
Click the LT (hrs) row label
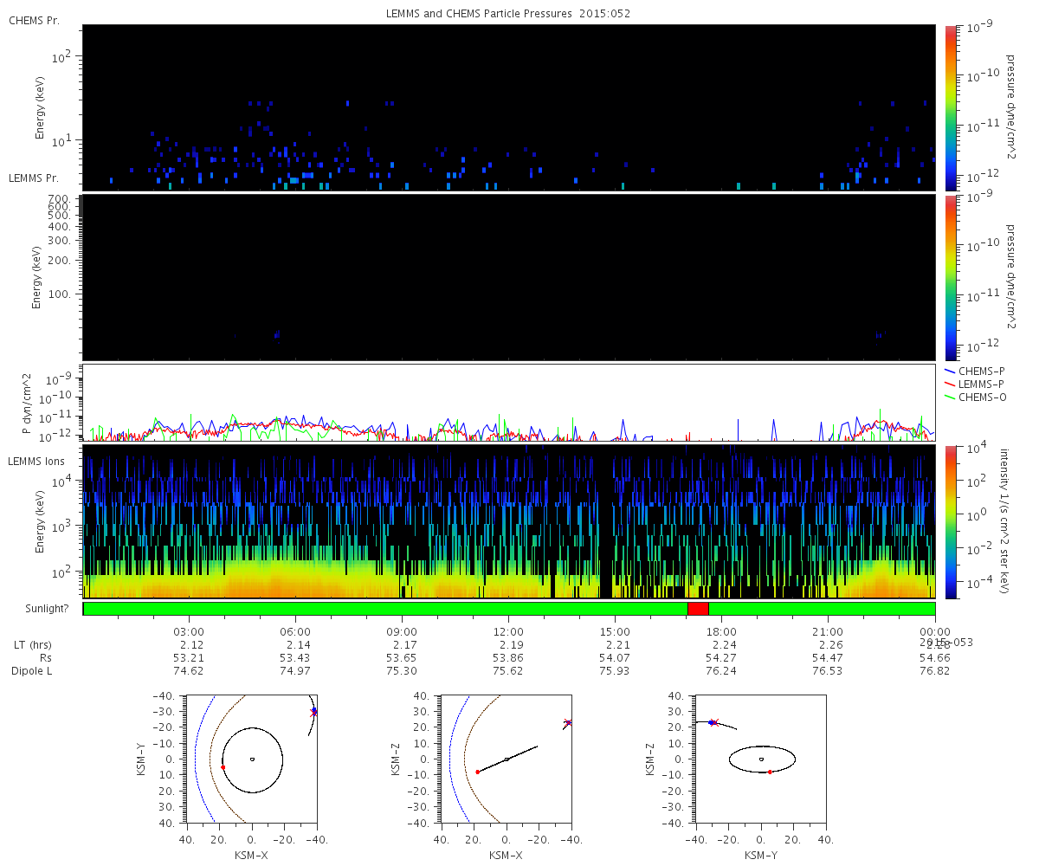point(31,645)
